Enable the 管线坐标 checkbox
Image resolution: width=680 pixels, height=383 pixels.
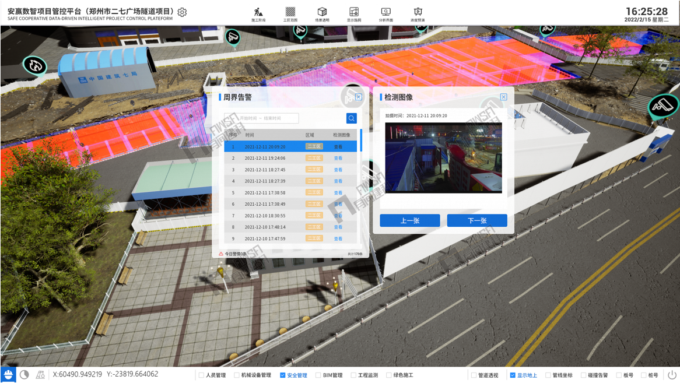(x=548, y=375)
